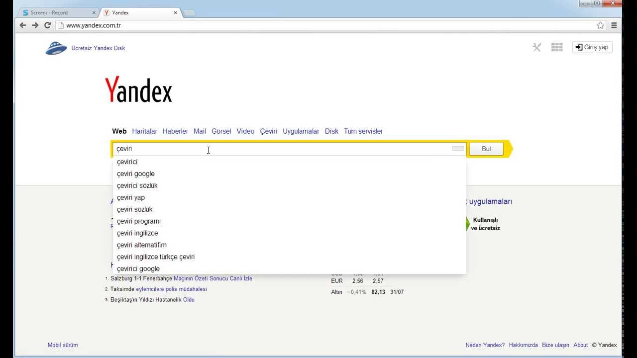Open the Haberler service
637x358 pixels.
175,131
